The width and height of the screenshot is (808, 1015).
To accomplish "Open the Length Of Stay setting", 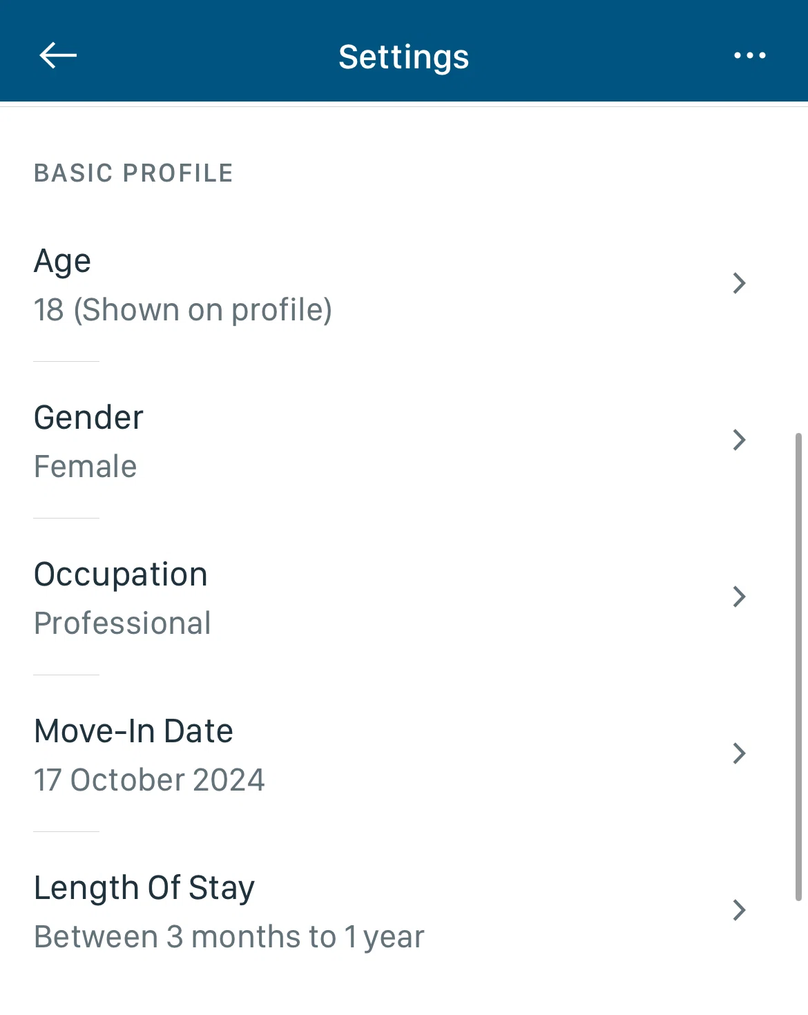I will [x=144, y=888].
